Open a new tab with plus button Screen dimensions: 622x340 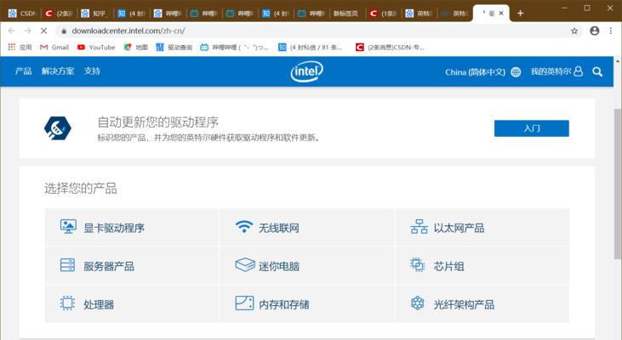click(520, 14)
